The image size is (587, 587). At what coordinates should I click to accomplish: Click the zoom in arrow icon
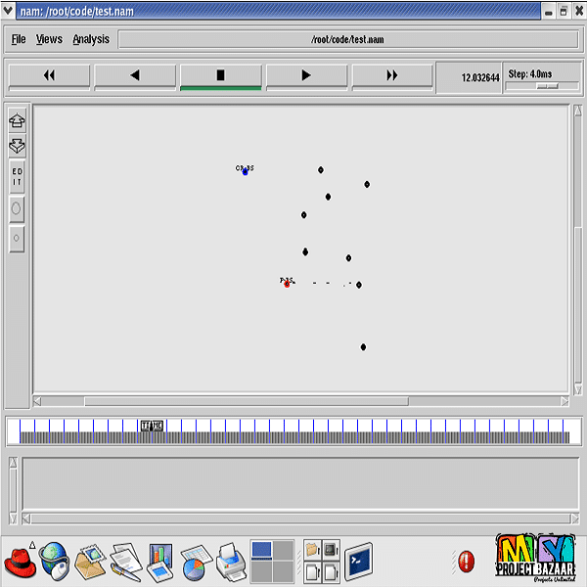17,121
